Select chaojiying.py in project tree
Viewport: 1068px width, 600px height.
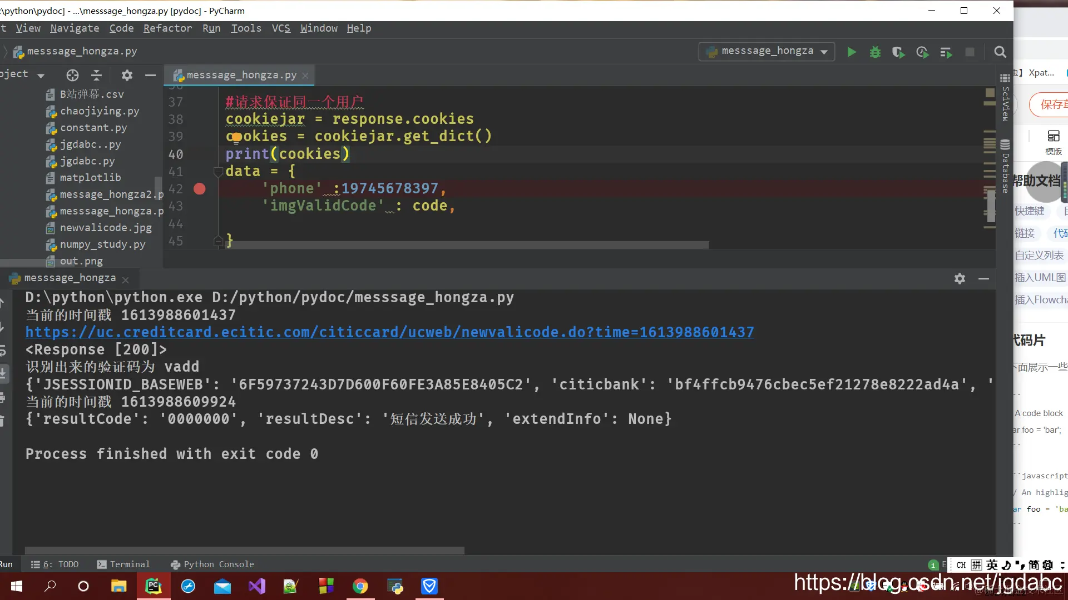click(99, 111)
